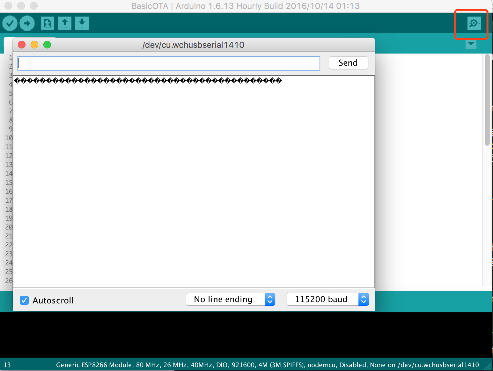Close the serial monitor window red button
Screen dimensions: 493x371
click(x=22, y=45)
